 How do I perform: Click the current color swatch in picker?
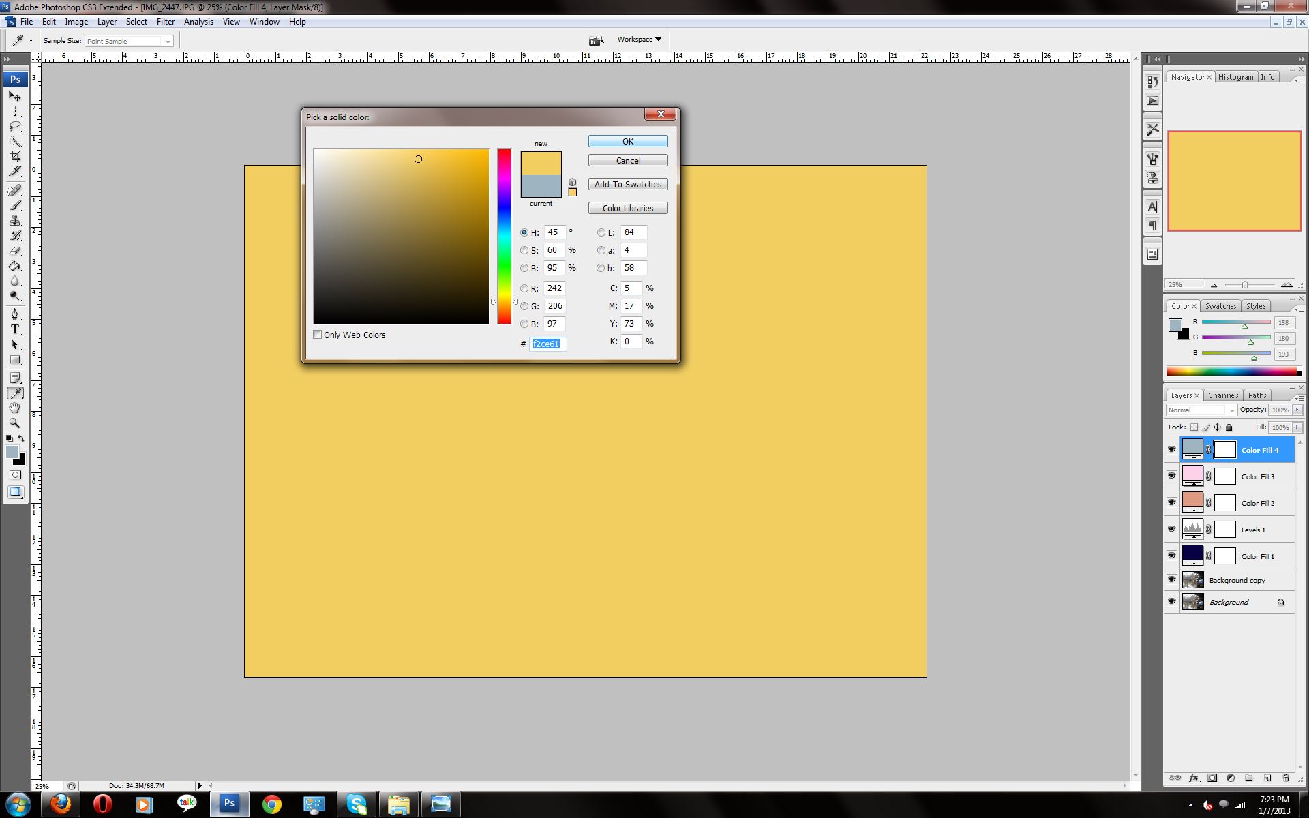541,186
